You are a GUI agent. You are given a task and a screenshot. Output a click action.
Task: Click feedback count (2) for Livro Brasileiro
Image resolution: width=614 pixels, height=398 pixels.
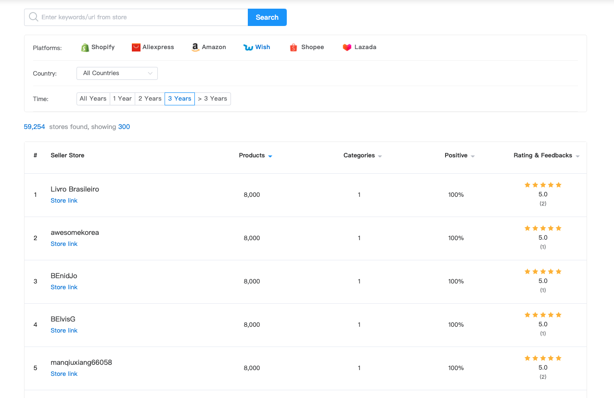click(543, 204)
